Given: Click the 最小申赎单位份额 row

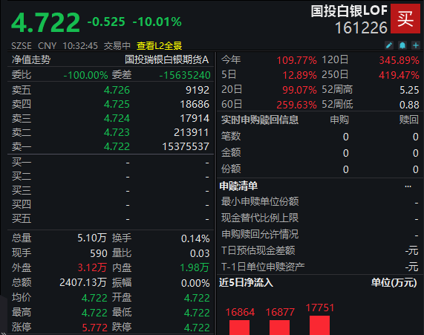Looking at the screenshot, I should click(320, 201).
